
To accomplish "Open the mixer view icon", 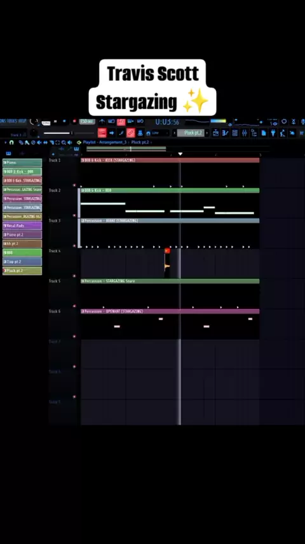I will (x=245, y=133).
